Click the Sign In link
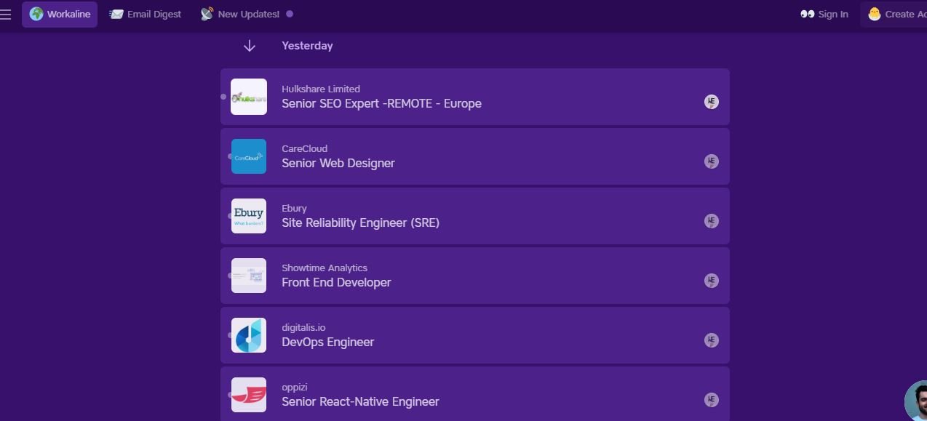 [824, 14]
